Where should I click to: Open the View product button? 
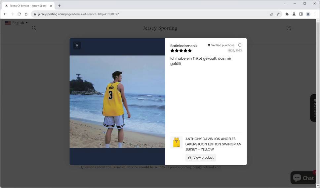click(201, 158)
